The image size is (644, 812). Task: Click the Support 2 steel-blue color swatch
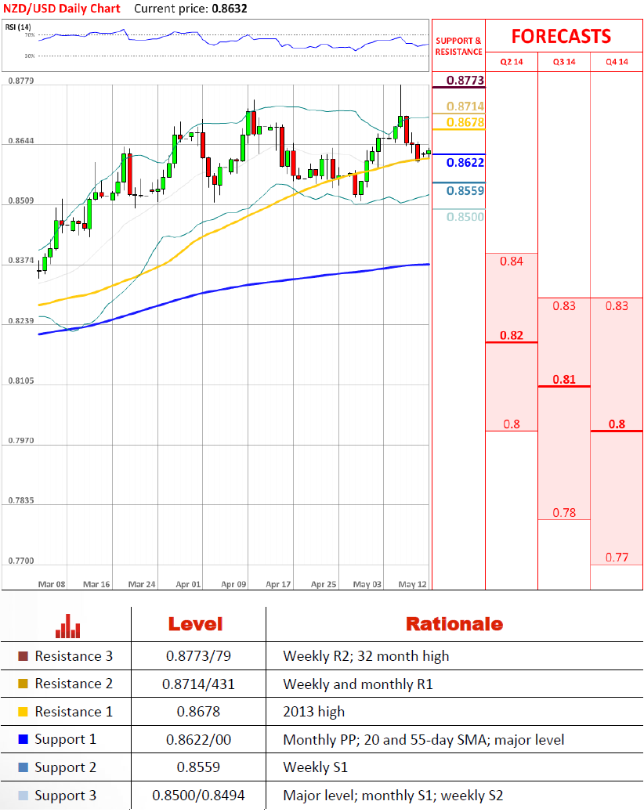23,767
